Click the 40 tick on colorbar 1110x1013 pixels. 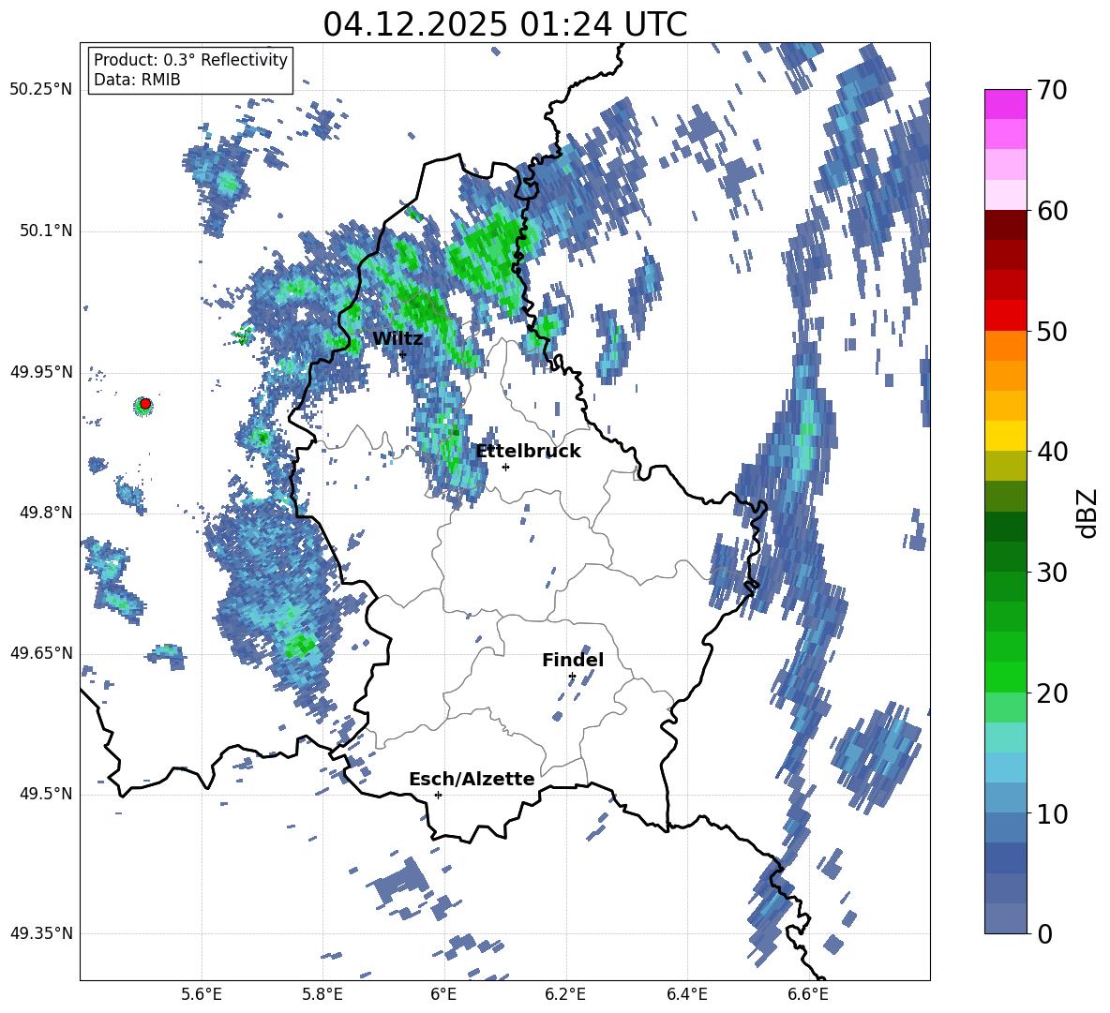point(1052,452)
